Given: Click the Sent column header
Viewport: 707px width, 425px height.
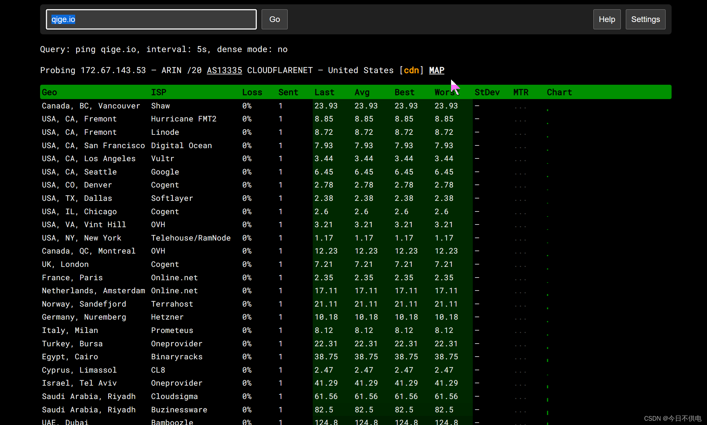Looking at the screenshot, I should click(288, 92).
